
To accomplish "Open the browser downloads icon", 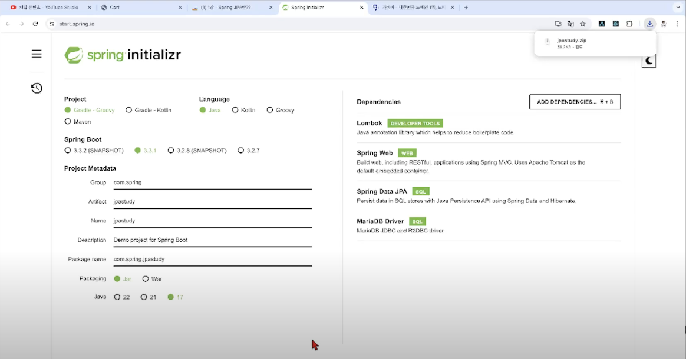I will pos(649,24).
